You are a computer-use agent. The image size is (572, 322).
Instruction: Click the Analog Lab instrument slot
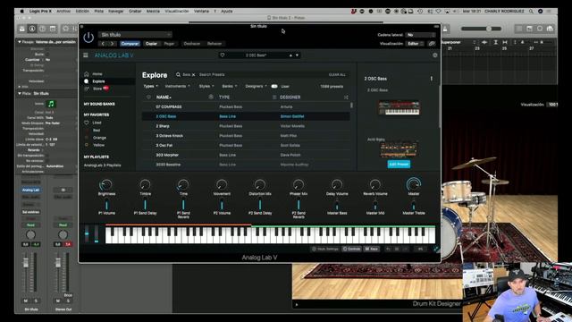pyautogui.click(x=30, y=190)
